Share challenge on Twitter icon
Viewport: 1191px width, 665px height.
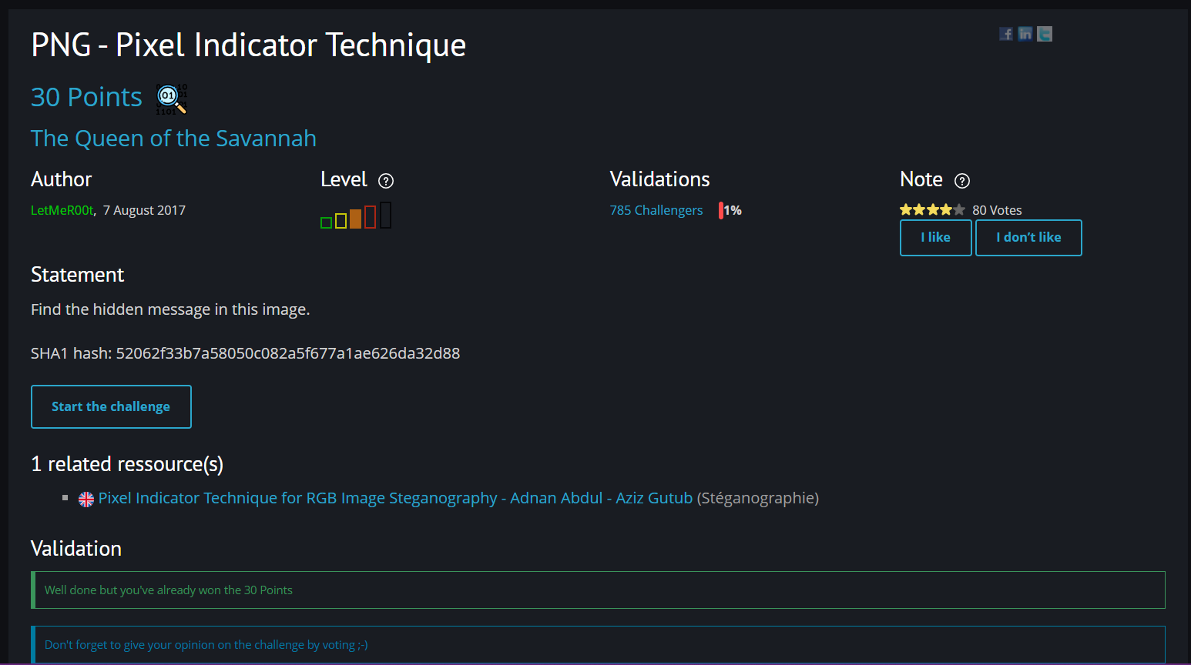click(x=1045, y=34)
